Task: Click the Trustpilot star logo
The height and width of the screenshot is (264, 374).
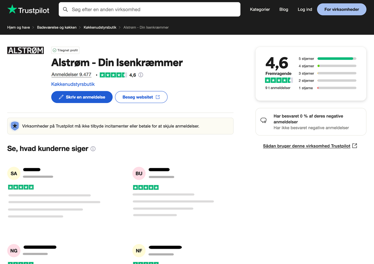Action: point(12,9)
